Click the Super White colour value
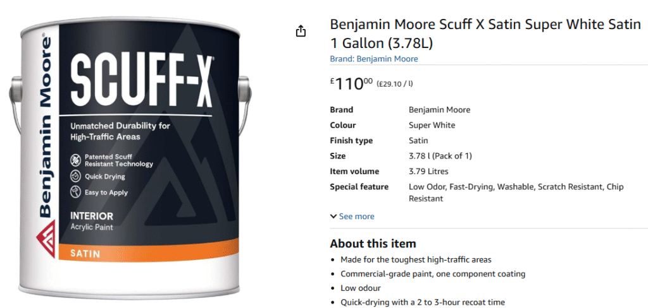This screenshot has height=308, width=648. pos(432,126)
